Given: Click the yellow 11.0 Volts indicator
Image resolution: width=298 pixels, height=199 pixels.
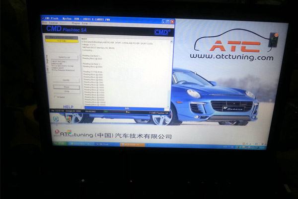Looking at the screenshot, I should point(62,41).
